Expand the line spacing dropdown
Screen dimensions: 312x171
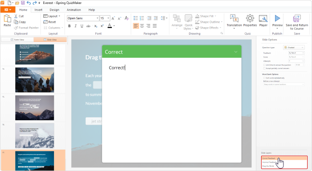click(164, 18)
